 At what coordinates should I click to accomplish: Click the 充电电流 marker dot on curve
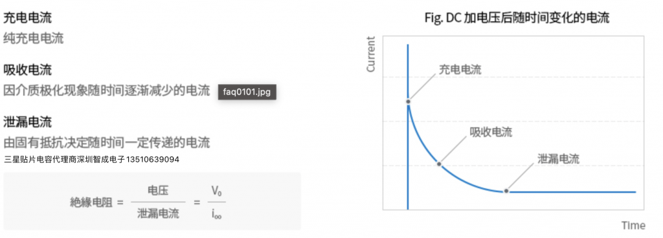[x=408, y=102]
